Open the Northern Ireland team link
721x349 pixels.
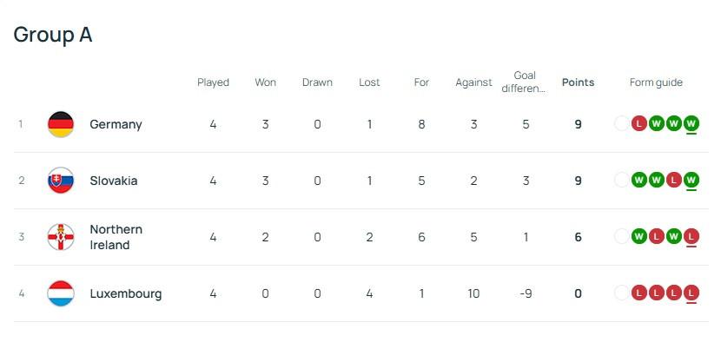click(x=116, y=237)
